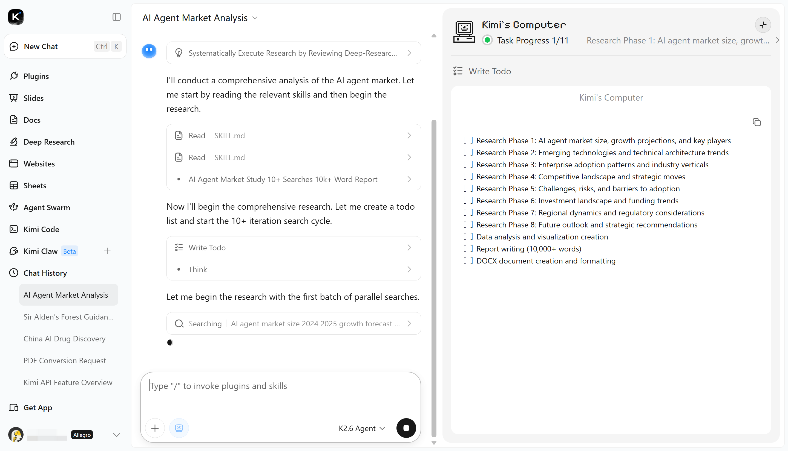Open Sir Alden's Forest Guidance chat
The image size is (788, 451).
click(68, 317)
